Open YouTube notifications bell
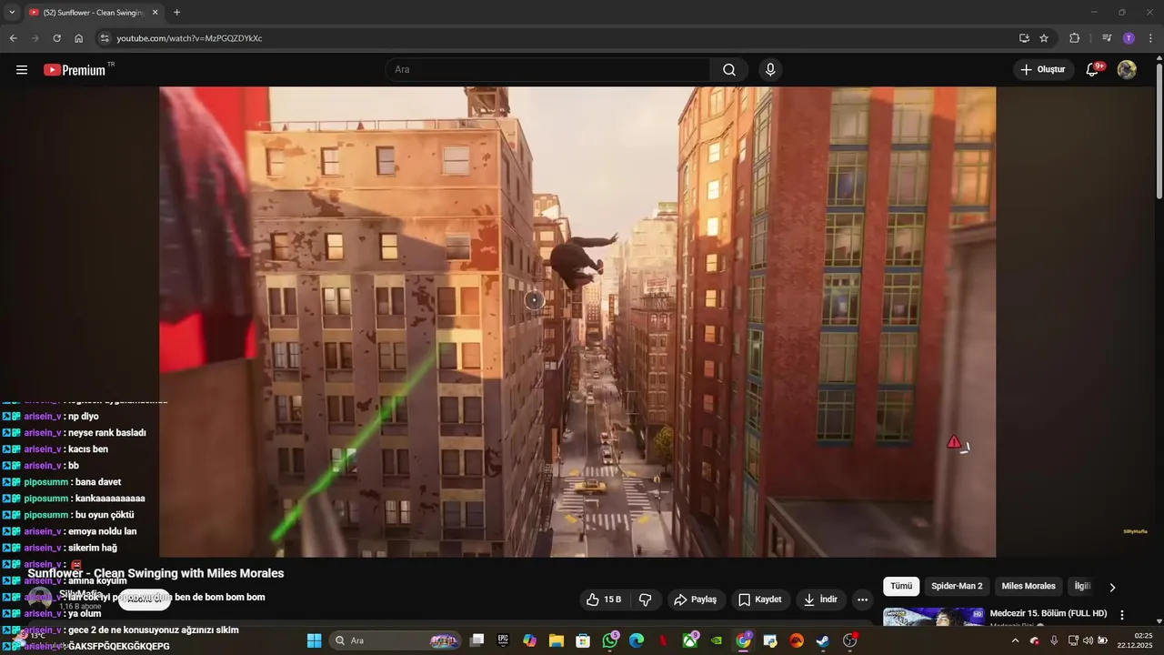The image size is (1164, 655). tap(1093, 70)
